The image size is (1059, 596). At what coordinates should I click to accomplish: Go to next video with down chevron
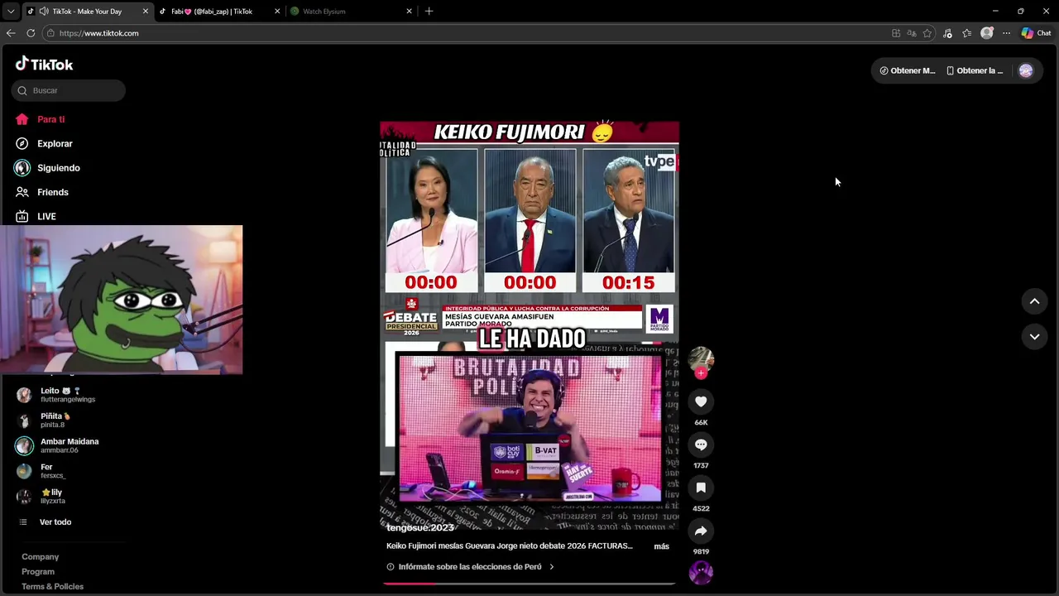[x=1034, y=336]
